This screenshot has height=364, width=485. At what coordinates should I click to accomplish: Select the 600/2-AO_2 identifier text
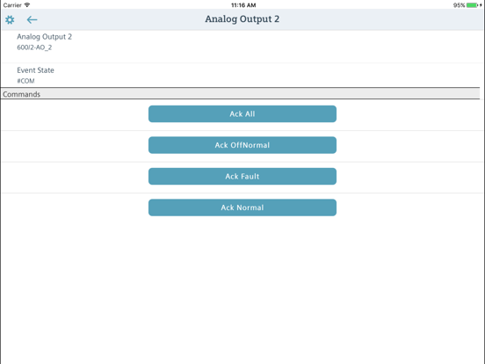pyautogui.click(x=34, y=47)
